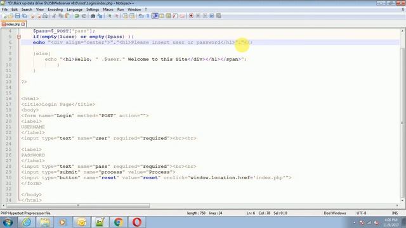Open the Function List toolbar icon
The height and width of the screenshot is (228, 406).
[175, 16]
